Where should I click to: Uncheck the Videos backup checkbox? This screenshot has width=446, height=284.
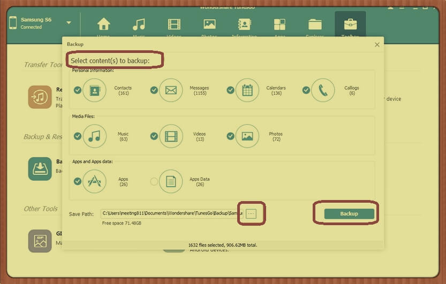point(154,136)
